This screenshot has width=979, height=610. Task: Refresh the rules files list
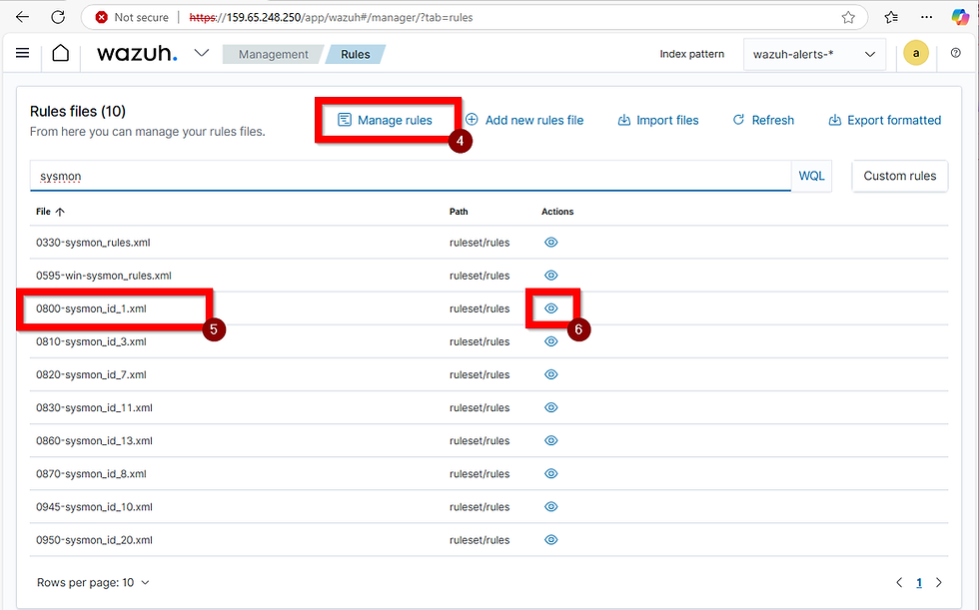pos(763,120)
